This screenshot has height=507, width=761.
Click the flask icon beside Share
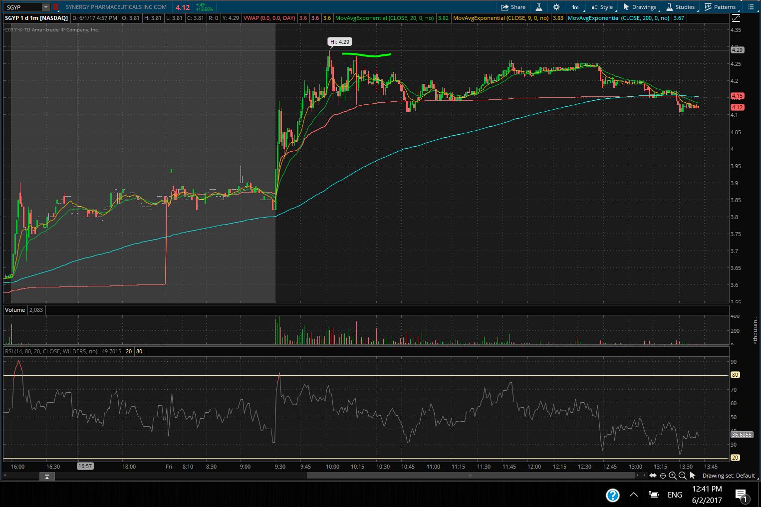[539, 7]
